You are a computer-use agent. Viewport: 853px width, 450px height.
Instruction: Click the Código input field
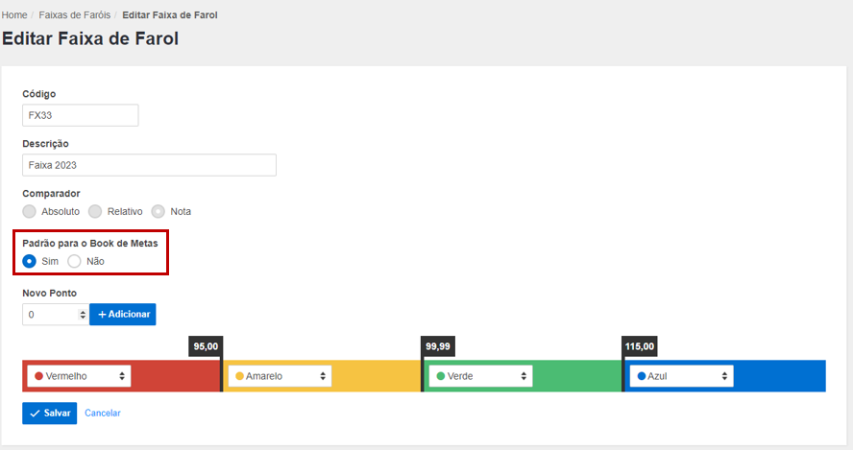click(x=81, y=115)
